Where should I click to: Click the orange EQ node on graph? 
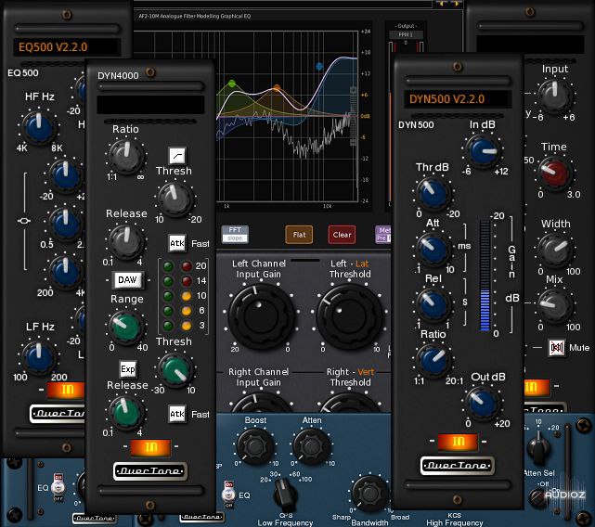pyautogui.click(x=277, y=88)
